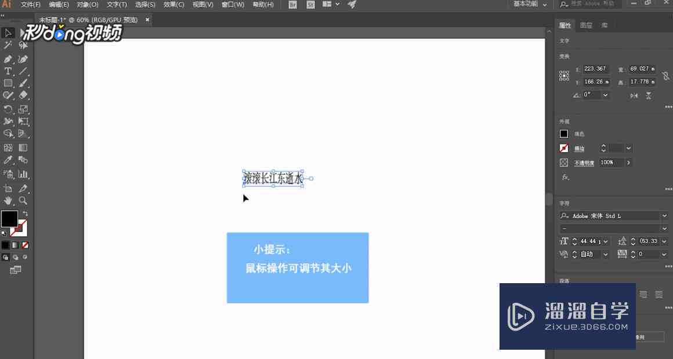Open the Change Screen Mode button
This screenshot has height=359, width=673.
click(16, 270)
